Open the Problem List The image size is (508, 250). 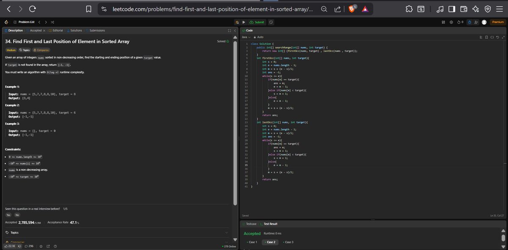pyautogui.click(x=24, y=22)
